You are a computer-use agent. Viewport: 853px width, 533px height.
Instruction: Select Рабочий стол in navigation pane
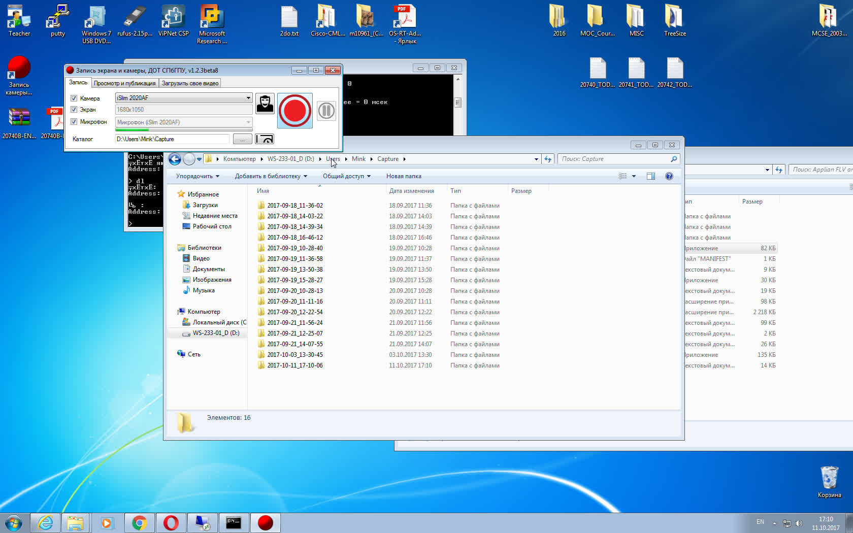pyautogui.click(x=212, y=226)
